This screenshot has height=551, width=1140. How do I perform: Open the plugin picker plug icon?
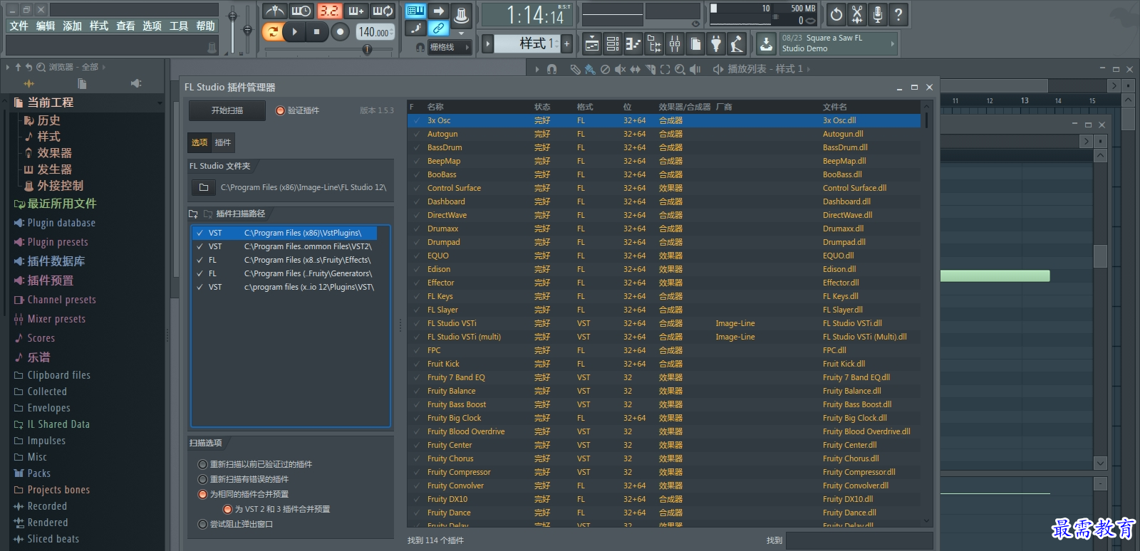click(x=716, y=44)
